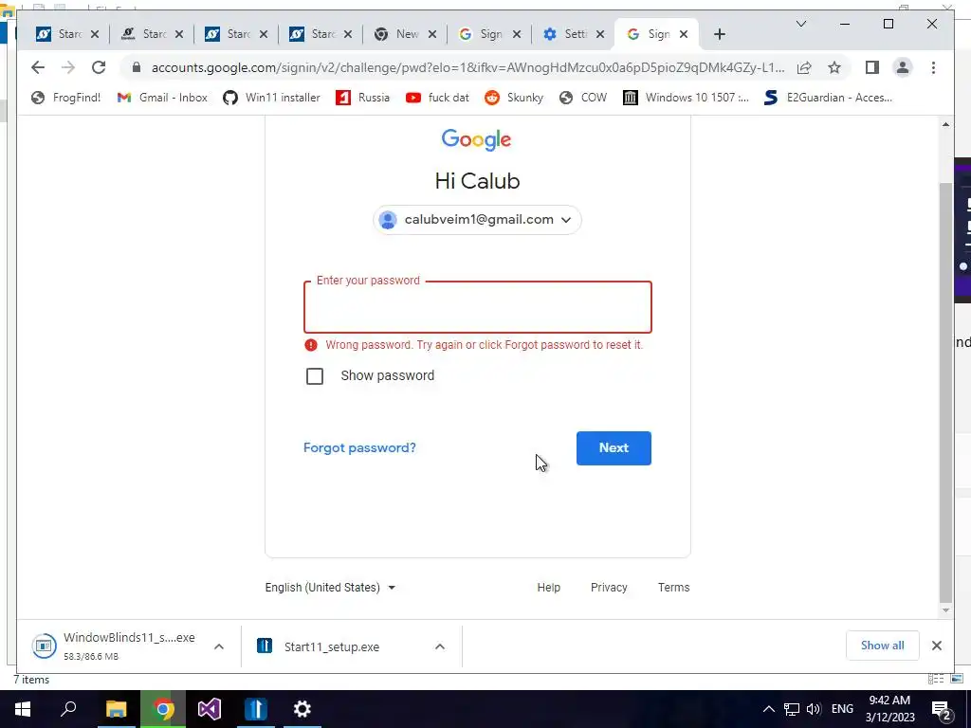Open the Chrome three-dot menu
Image resolution: width=971 pixels, height=728 pixels.
[933, 67]
